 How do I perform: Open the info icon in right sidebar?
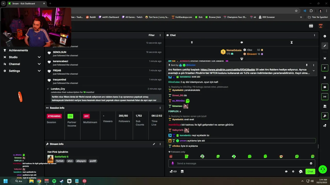pos(325,36)
